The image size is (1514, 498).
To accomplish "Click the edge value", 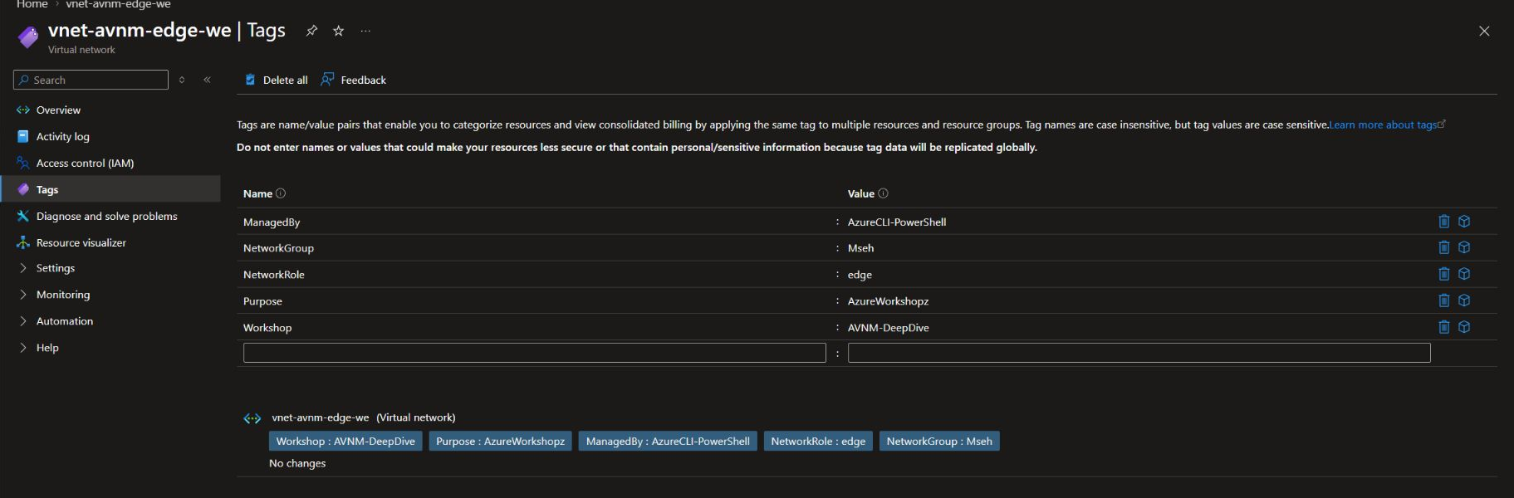I will 860,275.
